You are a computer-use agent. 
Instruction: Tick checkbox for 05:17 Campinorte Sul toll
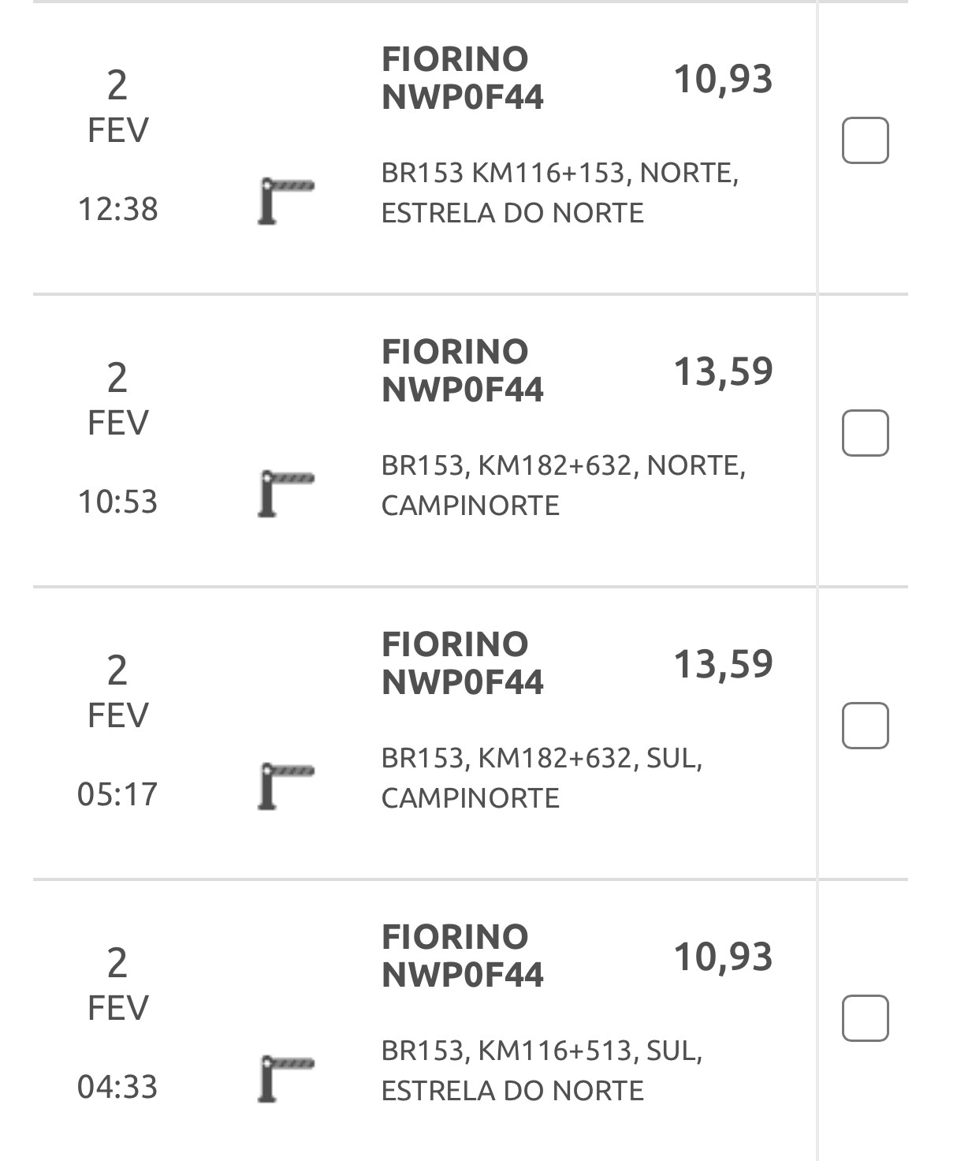(865, 726)
